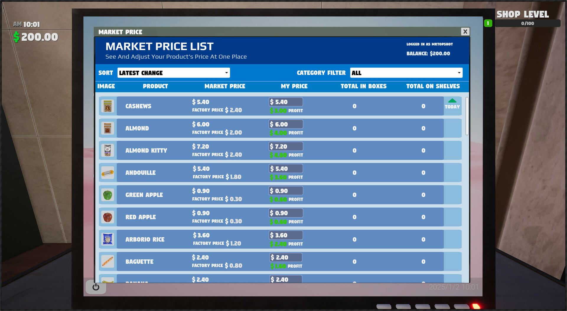
Task: Click the Total On Shelves column header
Action: coord(433,86)
